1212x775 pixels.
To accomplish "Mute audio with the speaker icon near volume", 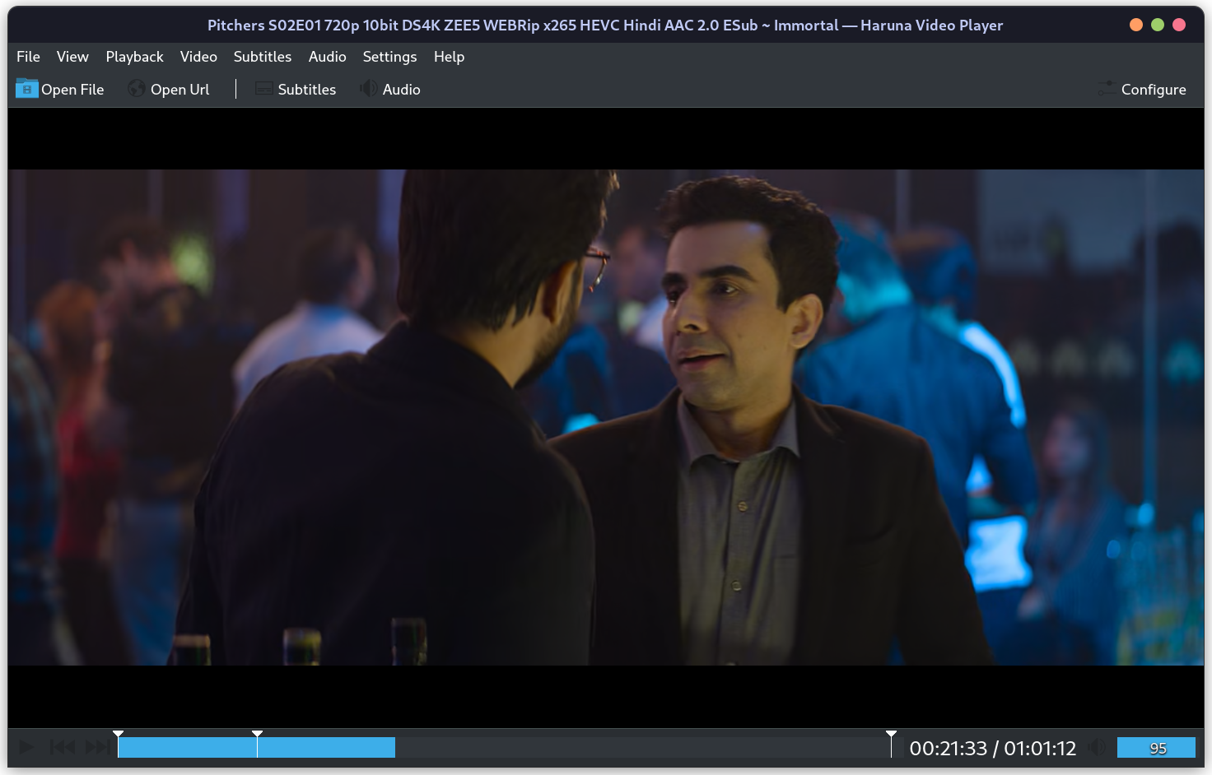I will pos(1095,747).
